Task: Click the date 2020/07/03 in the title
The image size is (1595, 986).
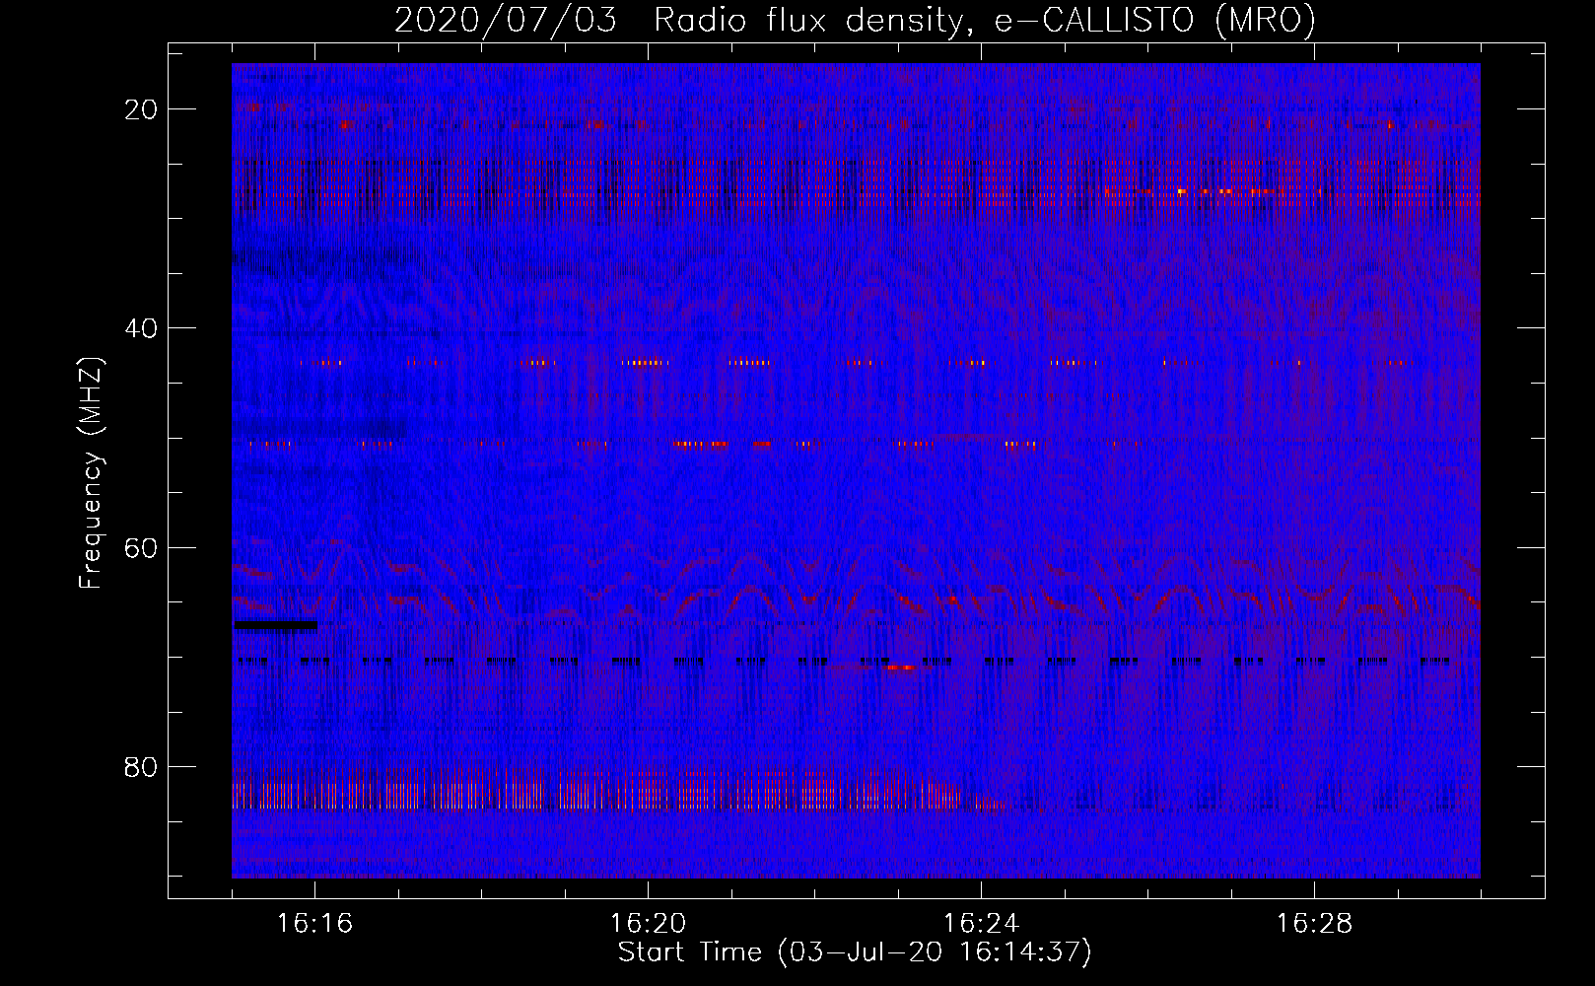Action: (x=506, y=20)
